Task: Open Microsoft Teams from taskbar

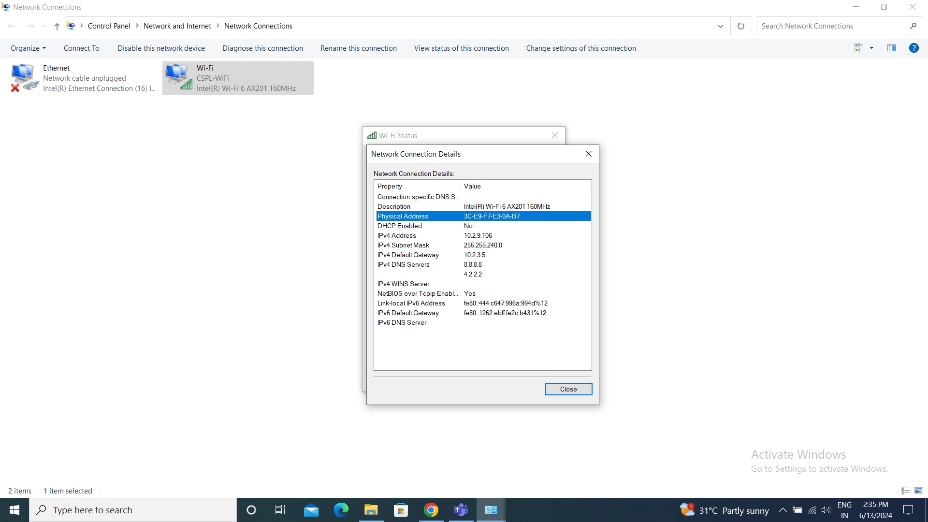Action: (x=461, y=510)
